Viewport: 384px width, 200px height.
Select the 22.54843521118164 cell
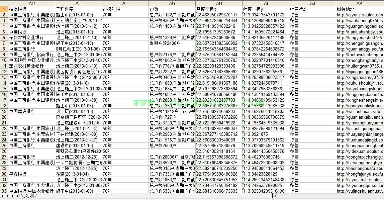point(219,151)
